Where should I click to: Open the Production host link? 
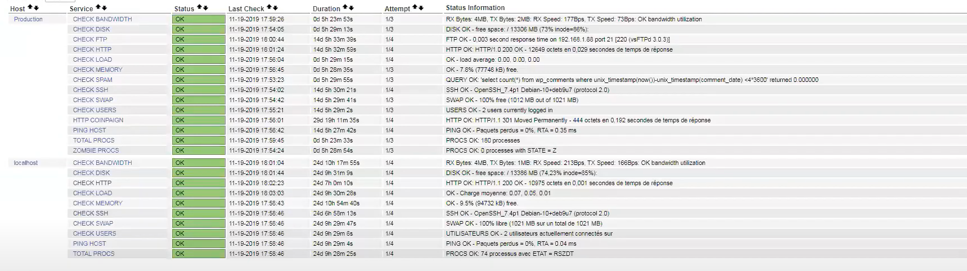(28, 19)
